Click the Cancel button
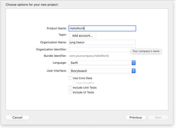The width and height of the screenshot is (176, 128). (x=17, y=118)
